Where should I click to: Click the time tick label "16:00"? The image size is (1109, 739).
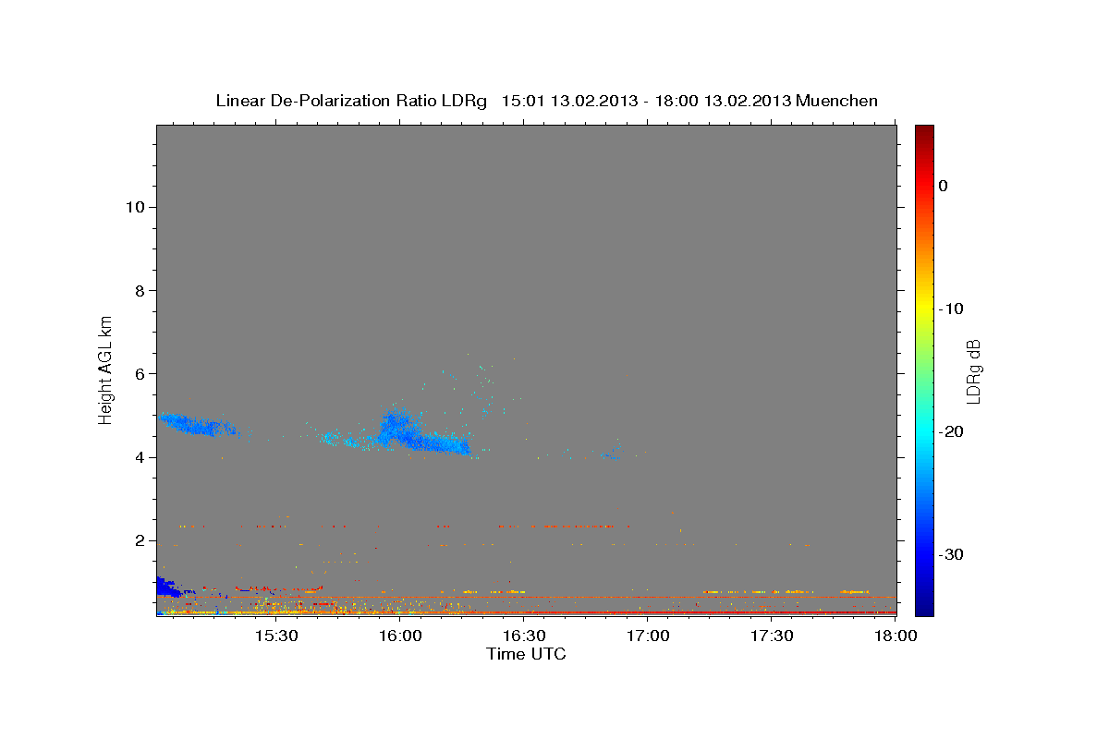[x=400, y=636]
